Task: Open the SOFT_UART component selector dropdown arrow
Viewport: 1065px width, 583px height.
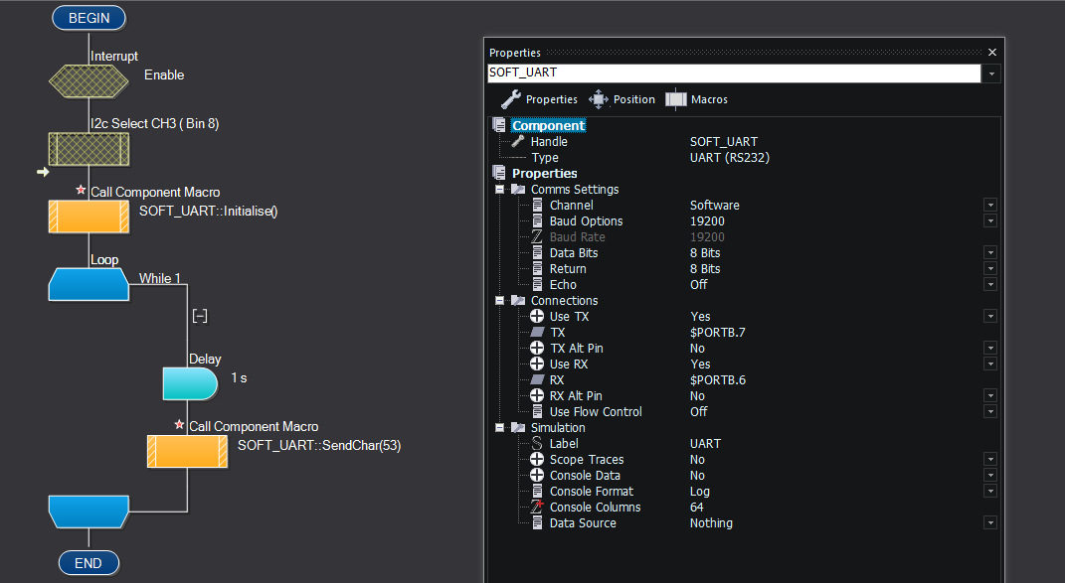Action: click(991, 73)
